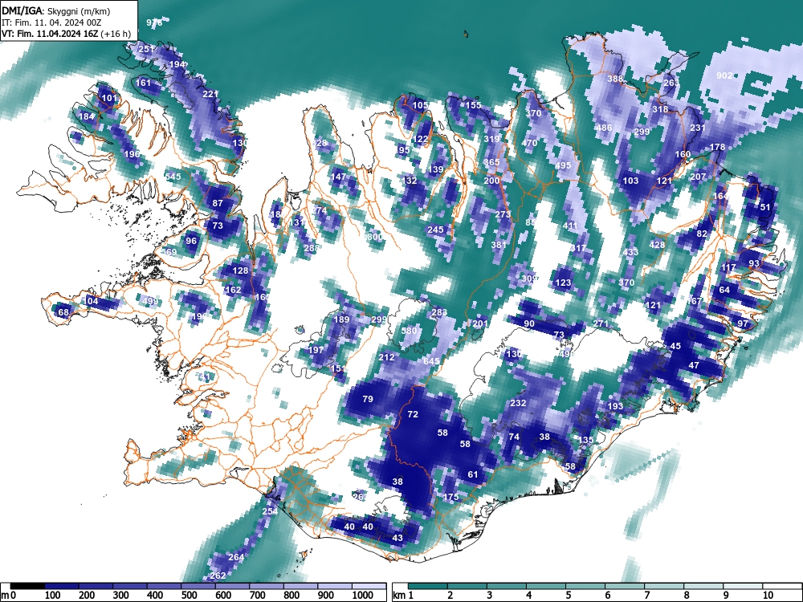The image size is (803, 602).
Task: Click the map value 79
Action: (x=368, y=399)
